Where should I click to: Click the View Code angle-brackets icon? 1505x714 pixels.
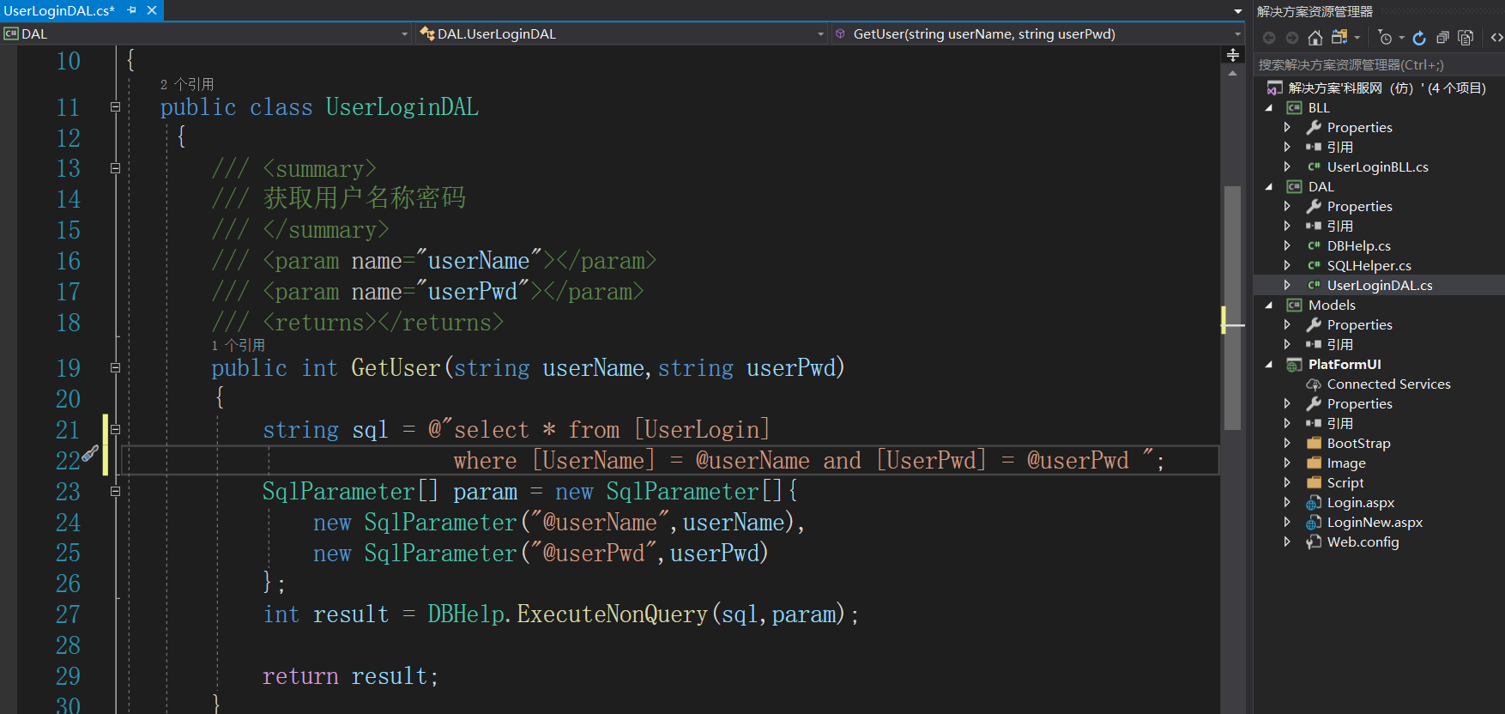click(x=1496, y=38)
